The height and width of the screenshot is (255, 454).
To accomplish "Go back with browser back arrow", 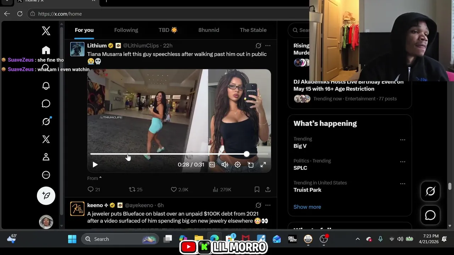I will 7,14.
